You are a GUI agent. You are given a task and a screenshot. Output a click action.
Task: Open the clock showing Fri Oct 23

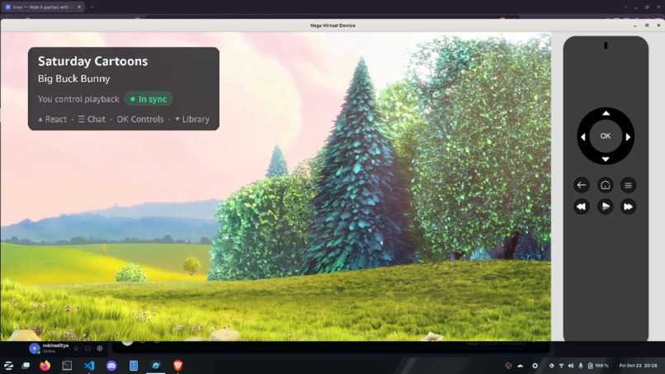click(638, 366)
